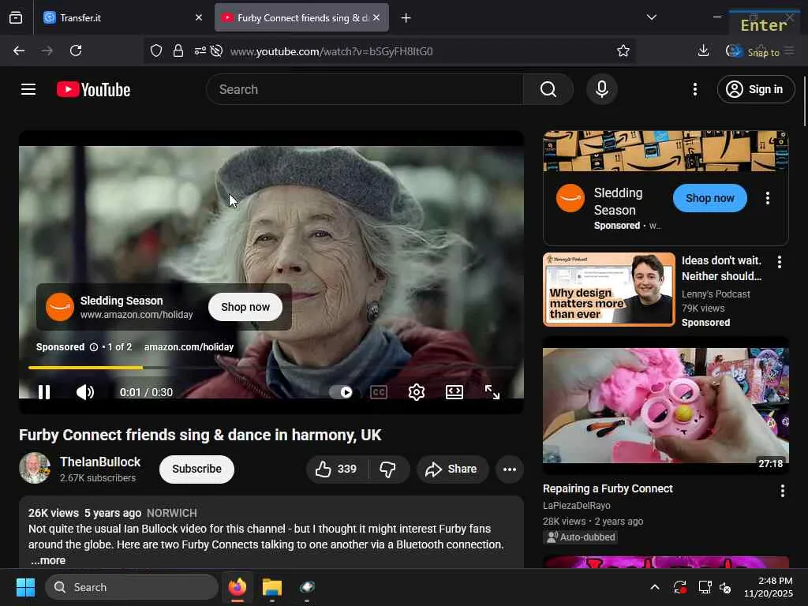The height and width of the screenshot is (606, 808).
Task: Open a new browser tab
Action: (406, 18)
